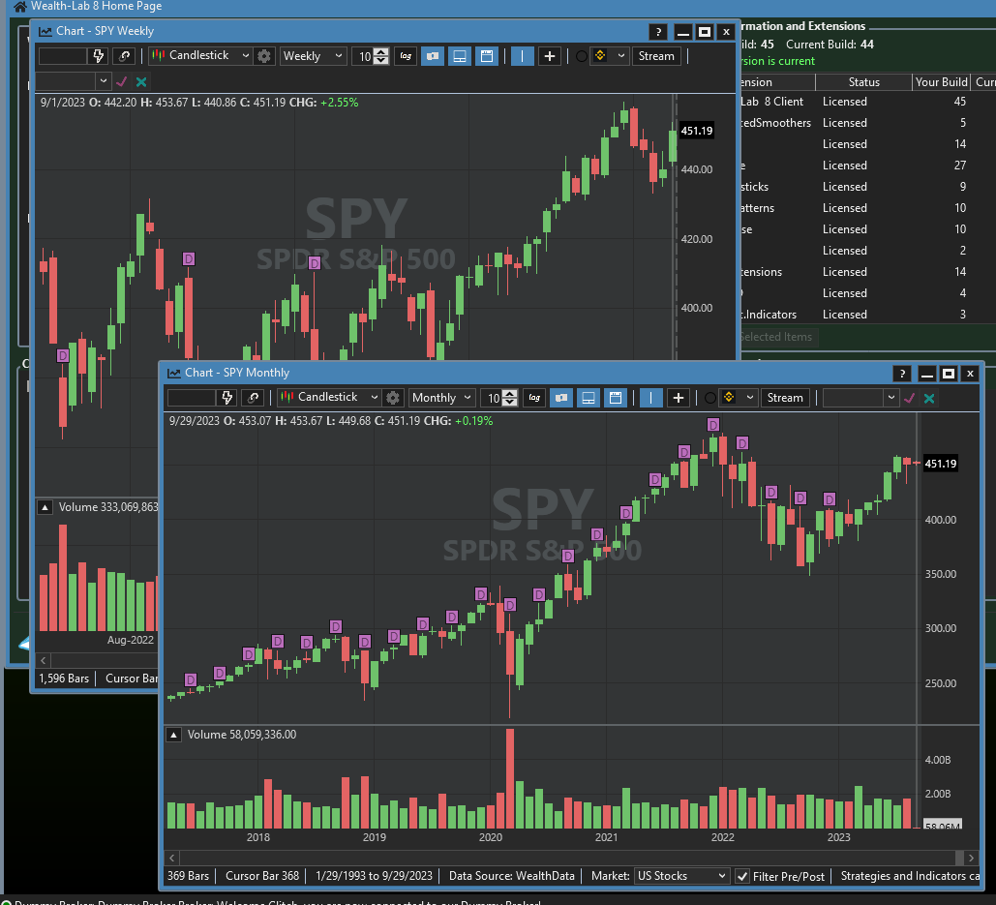Click the pink checkmark icon in Weekly chart toolbar

click(122, 82)
